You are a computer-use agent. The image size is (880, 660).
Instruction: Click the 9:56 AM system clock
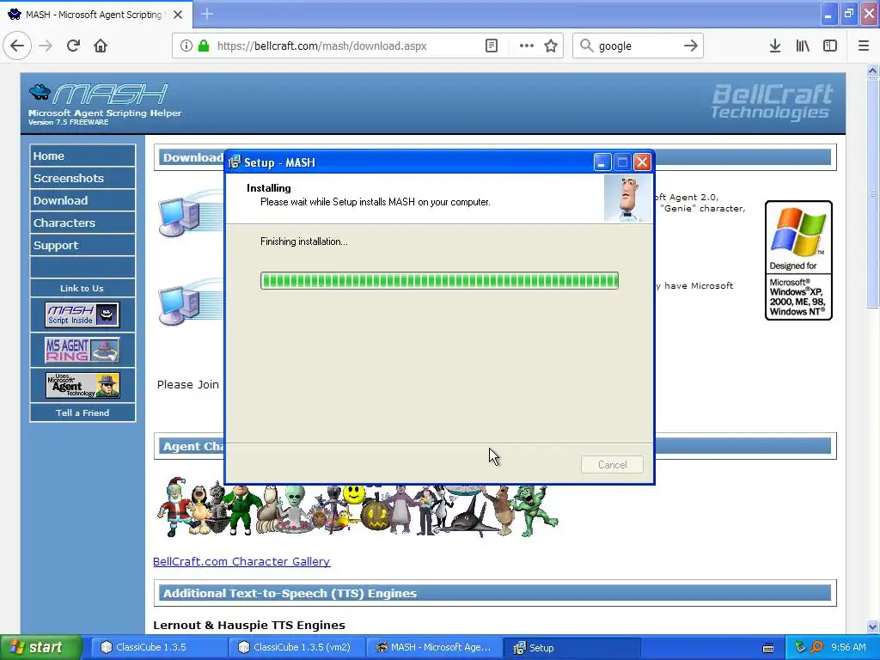848,647
